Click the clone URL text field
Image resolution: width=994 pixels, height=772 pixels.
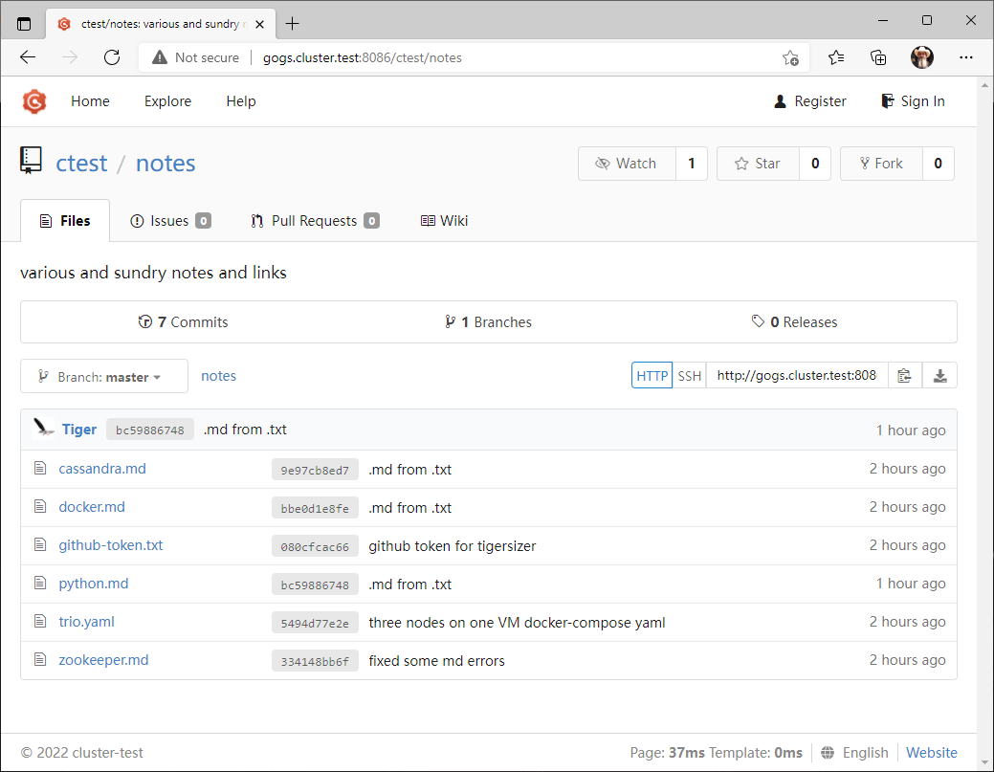(796, 376)
